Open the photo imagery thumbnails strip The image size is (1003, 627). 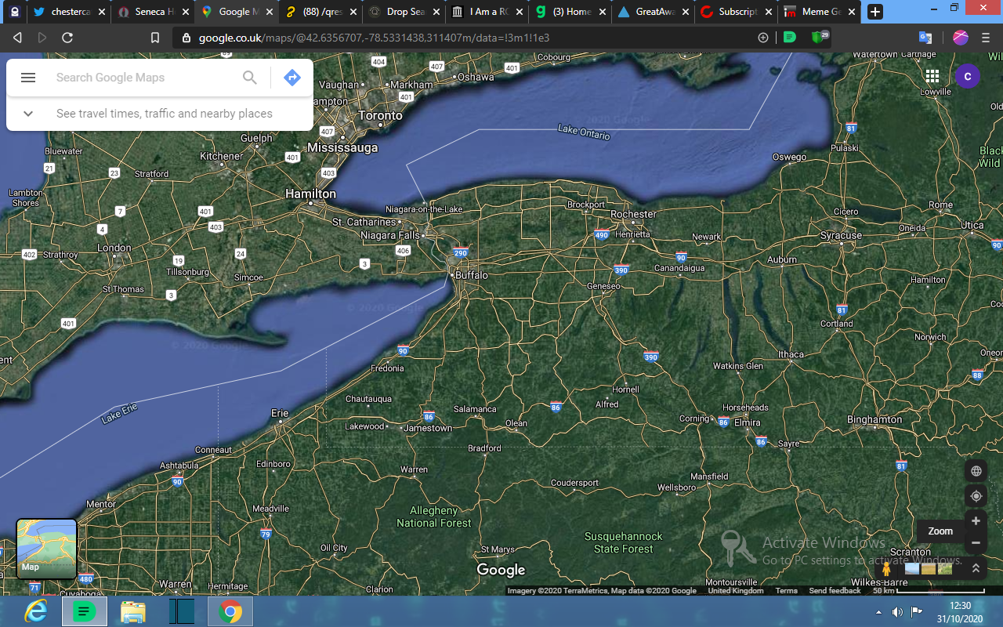[929, 569]
